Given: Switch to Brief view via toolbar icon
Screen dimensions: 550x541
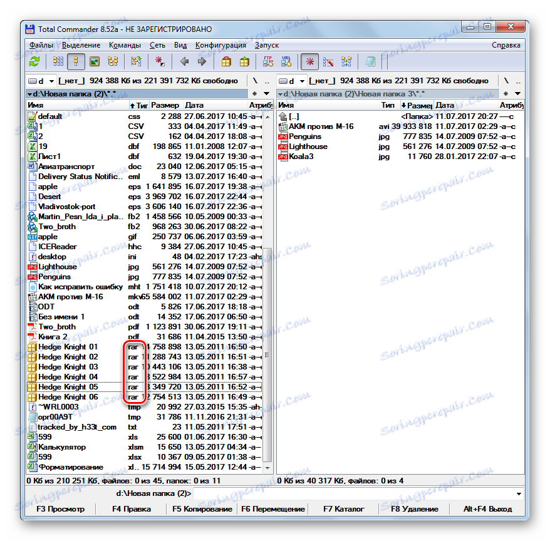Looking at the screenshot, I should click(58, 62).
